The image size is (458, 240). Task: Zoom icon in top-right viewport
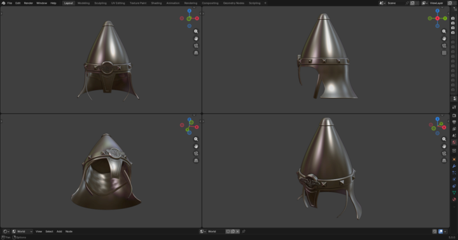pyautogui.click(x=444, y=31)
